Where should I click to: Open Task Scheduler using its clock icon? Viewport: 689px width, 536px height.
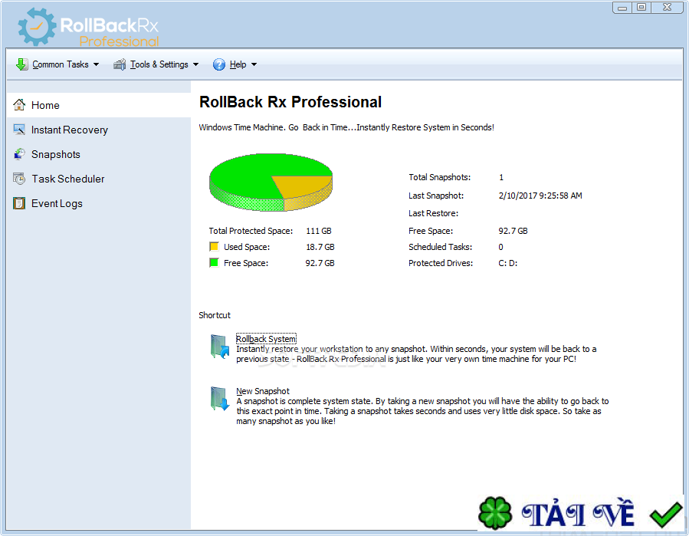coord(19,179)
